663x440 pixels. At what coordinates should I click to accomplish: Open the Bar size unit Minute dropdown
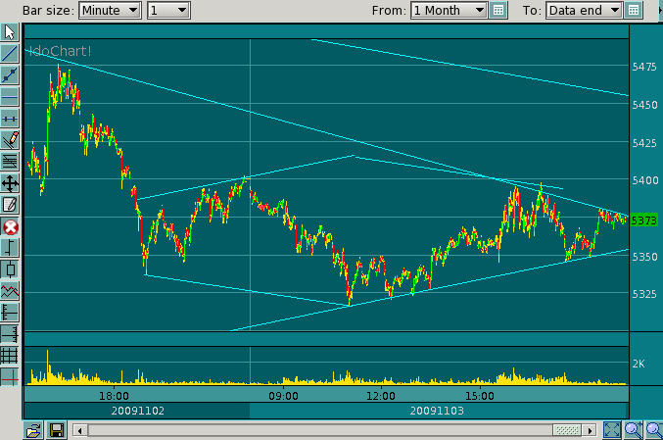(x=110, y=10)
